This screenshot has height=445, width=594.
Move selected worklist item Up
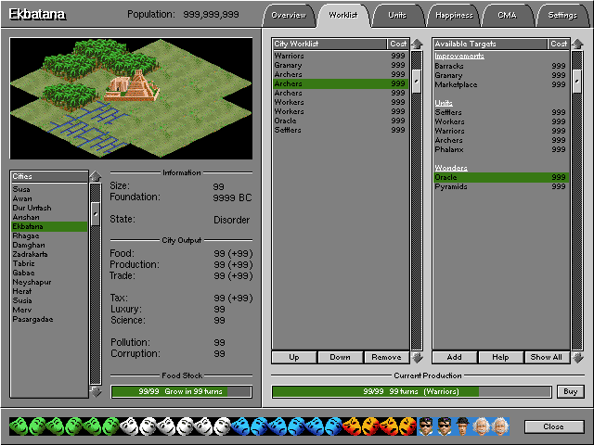[294, 357]
